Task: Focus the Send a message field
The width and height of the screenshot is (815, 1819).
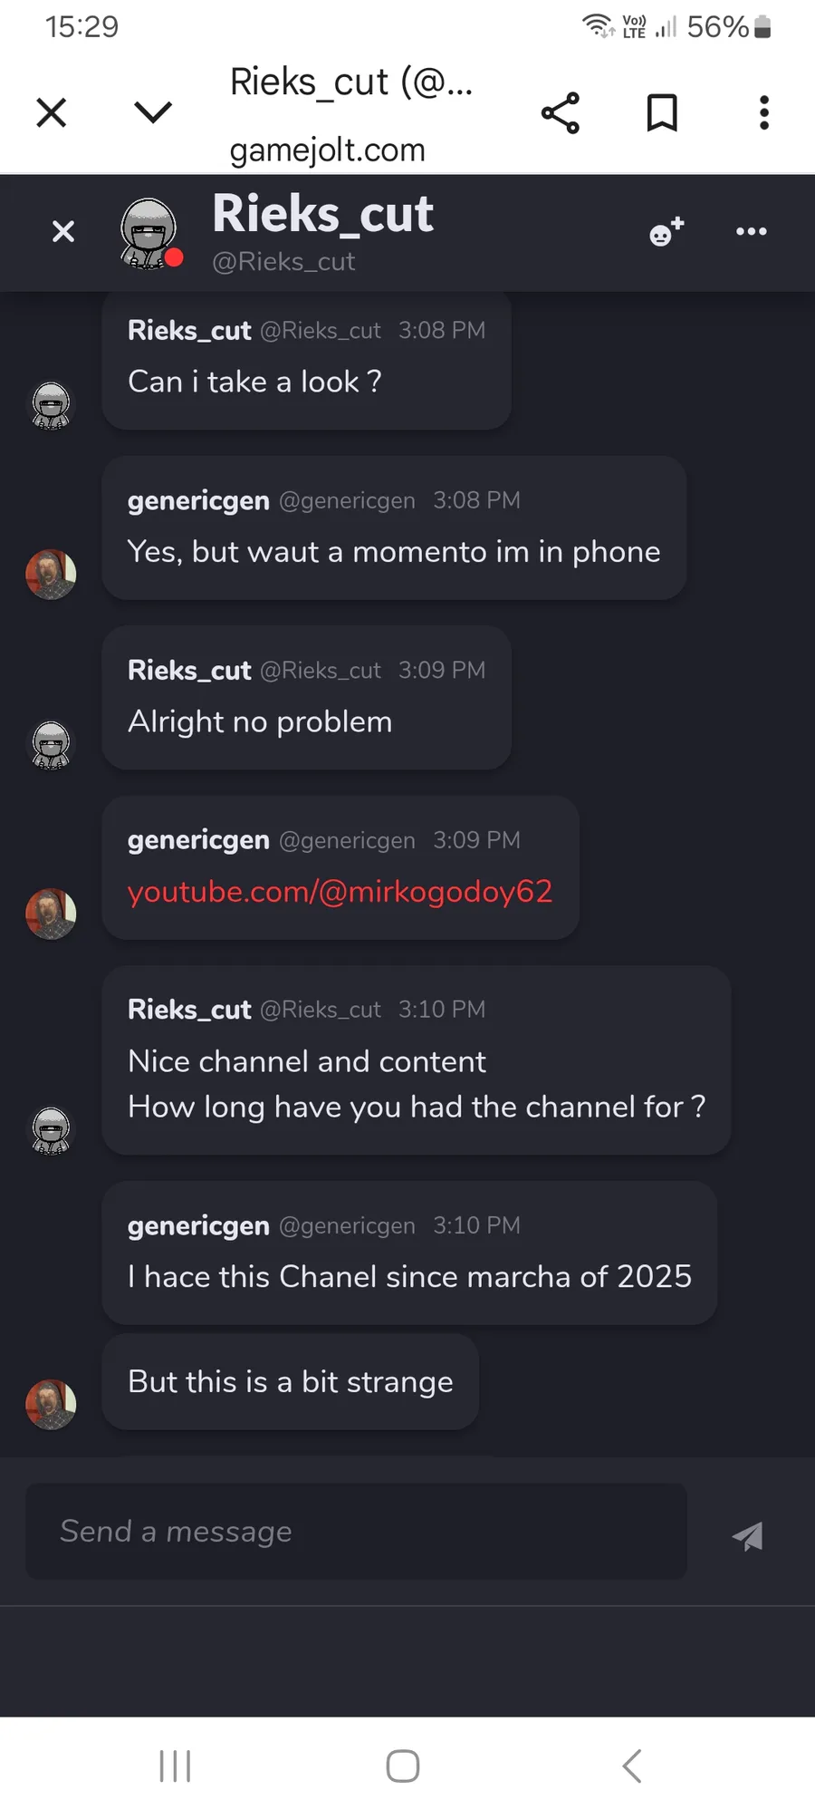Action: click(356, 1532)
